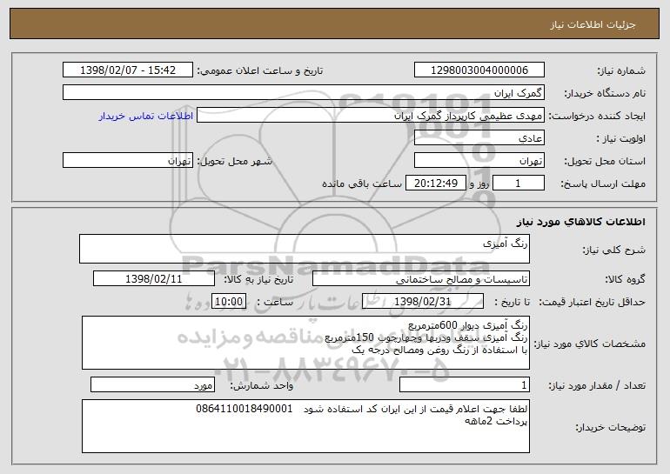Click the goods group field تاسیسات و مصالح ساختمانی
Viewport: 670px width, 474px height.
pos(421,279)
